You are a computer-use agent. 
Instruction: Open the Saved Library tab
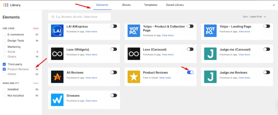pos(175,5)
